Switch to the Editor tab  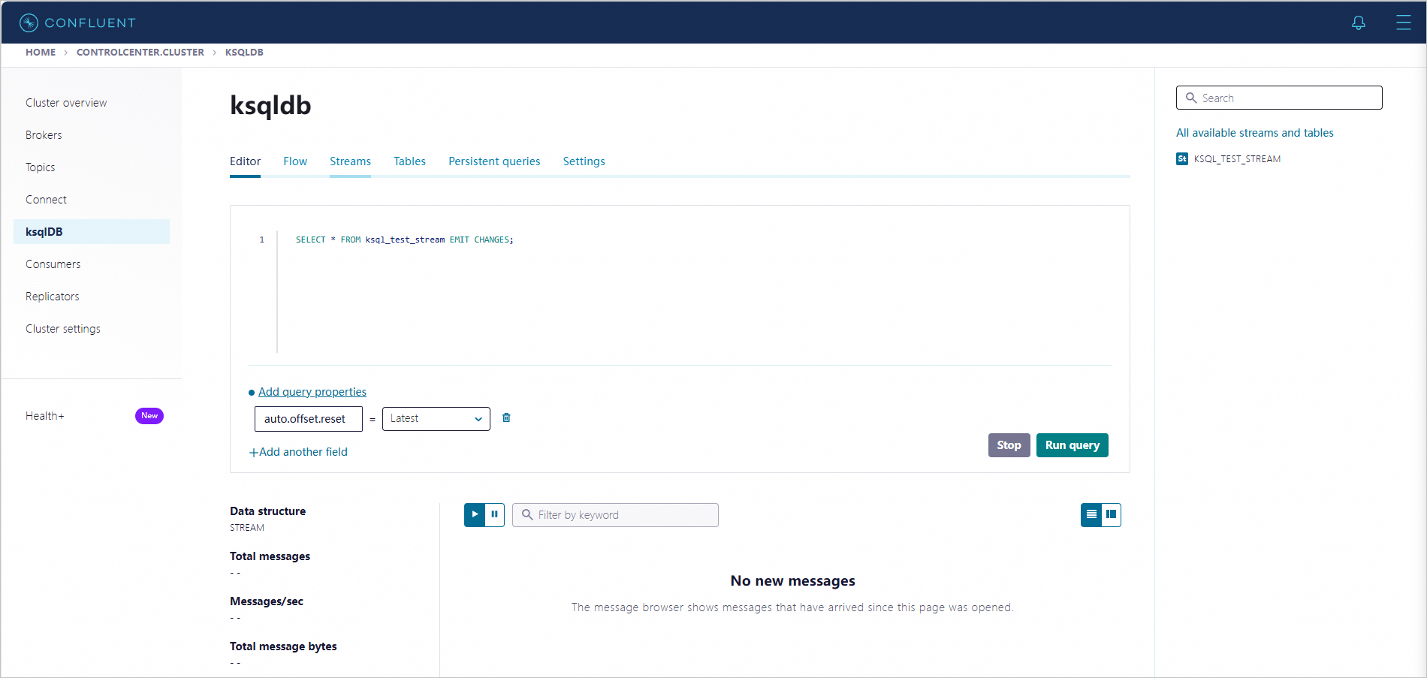coord(245,161)
